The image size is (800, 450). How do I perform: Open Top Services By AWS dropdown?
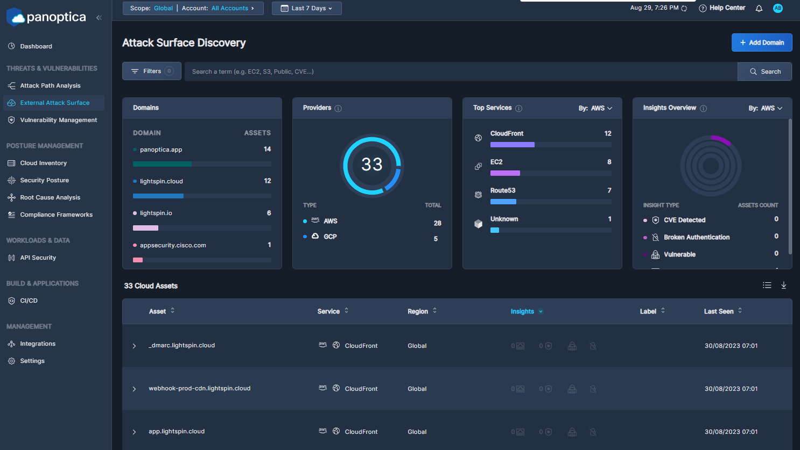tap(595, 108)
